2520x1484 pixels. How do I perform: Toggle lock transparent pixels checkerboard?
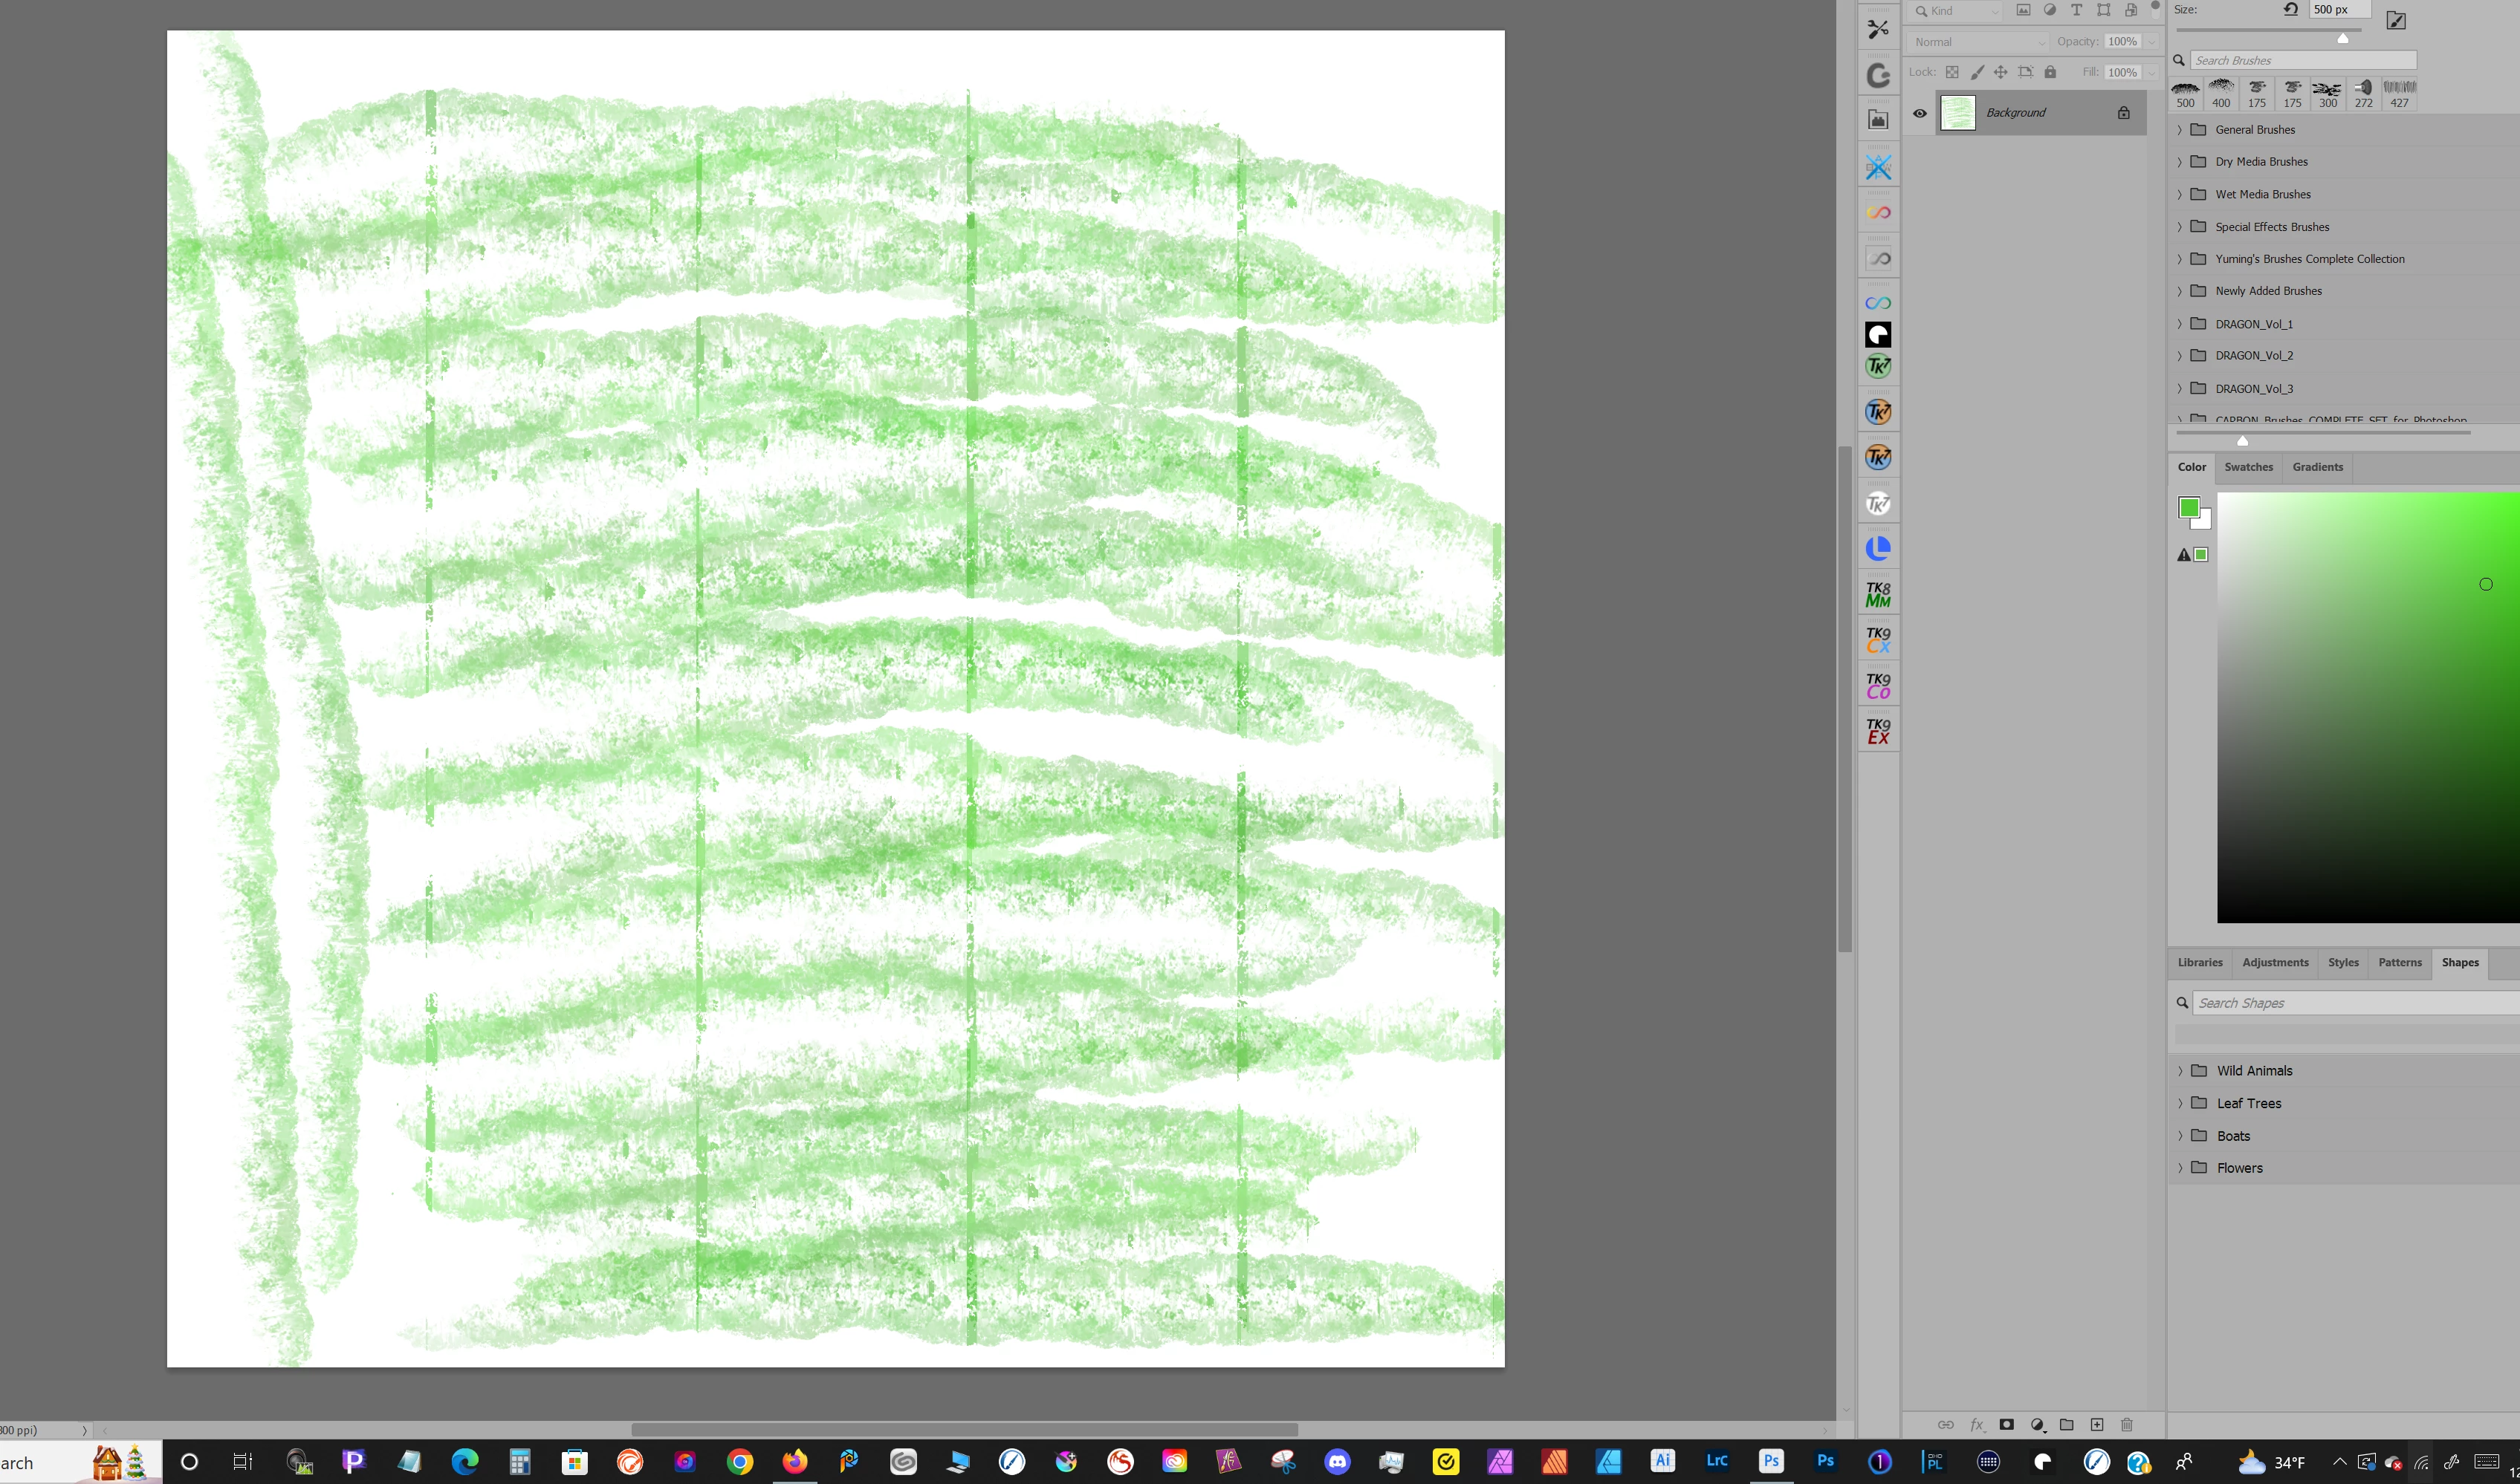click(x=1951, y=72)
